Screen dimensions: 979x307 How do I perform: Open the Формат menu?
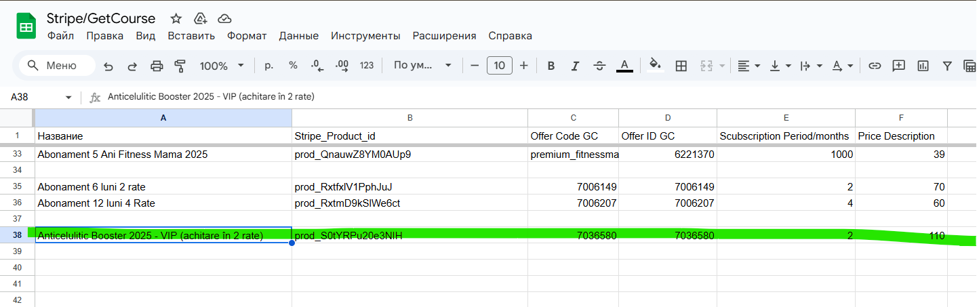point(247,36)
